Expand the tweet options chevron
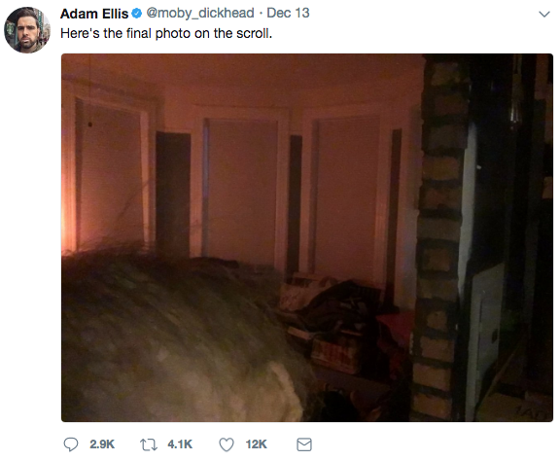The width and height of the screenshot is (560, 461). 544,15
